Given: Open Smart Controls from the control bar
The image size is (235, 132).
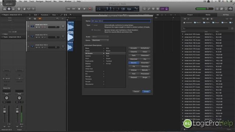Looking at the screenshot, I should click(24, 9).
